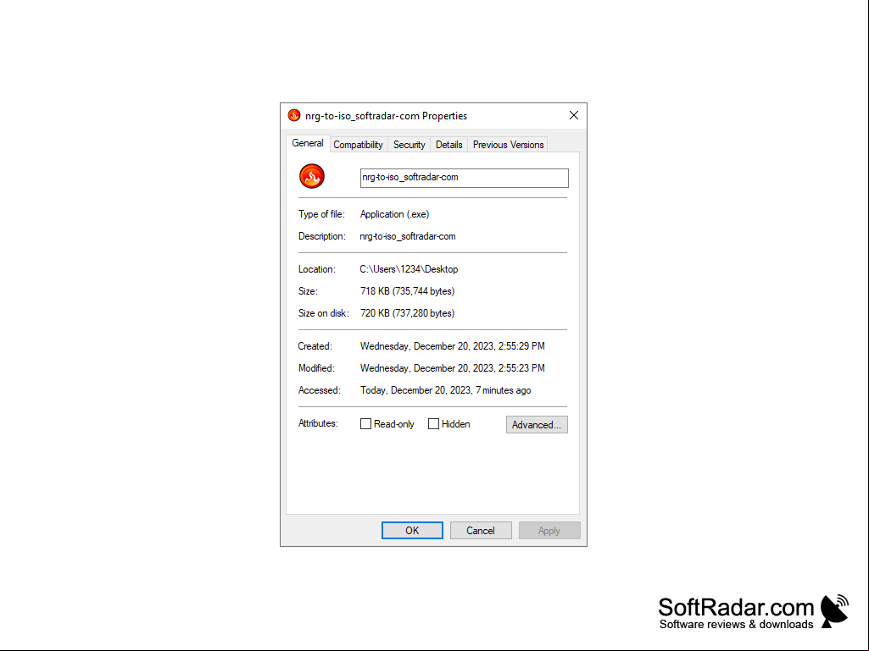This screenshot has width=869, height=651.
Task: Open the Security tab
Action: [409, 145]
